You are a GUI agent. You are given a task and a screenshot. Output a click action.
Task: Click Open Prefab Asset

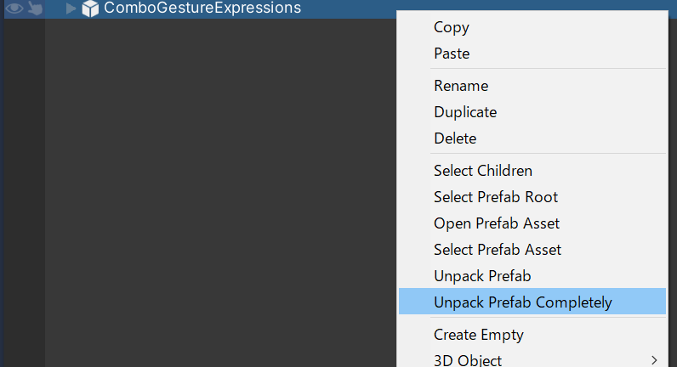coord(497,223)
